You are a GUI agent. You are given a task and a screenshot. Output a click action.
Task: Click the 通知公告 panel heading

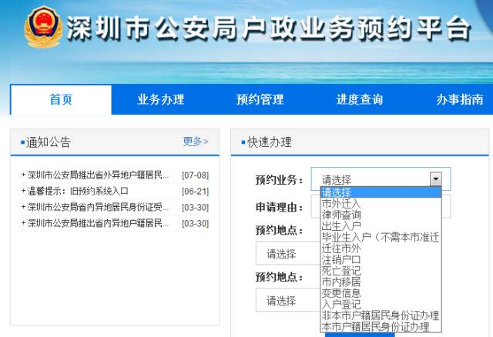pyautogui.click(x=48, y=142)
